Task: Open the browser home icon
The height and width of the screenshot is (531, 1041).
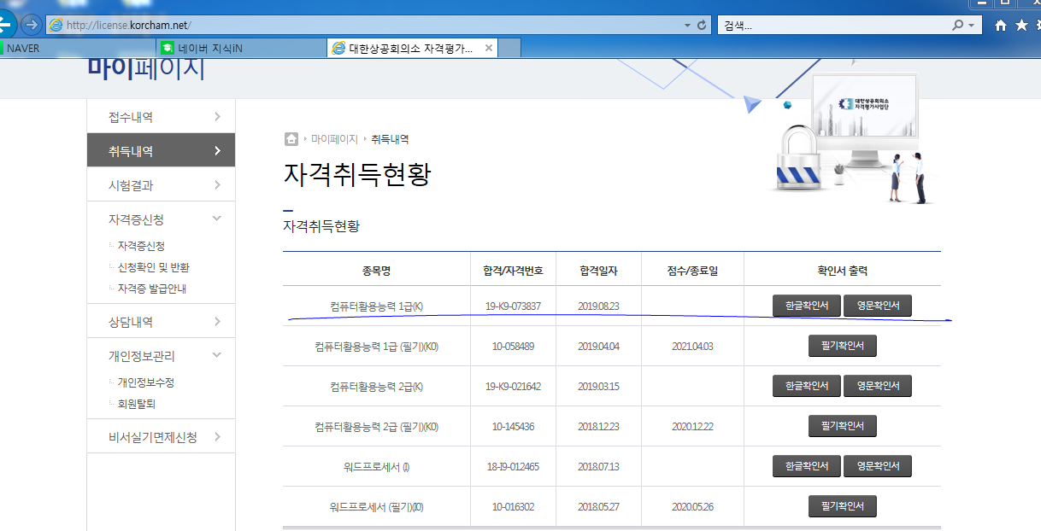Action: click(1001, 25)
